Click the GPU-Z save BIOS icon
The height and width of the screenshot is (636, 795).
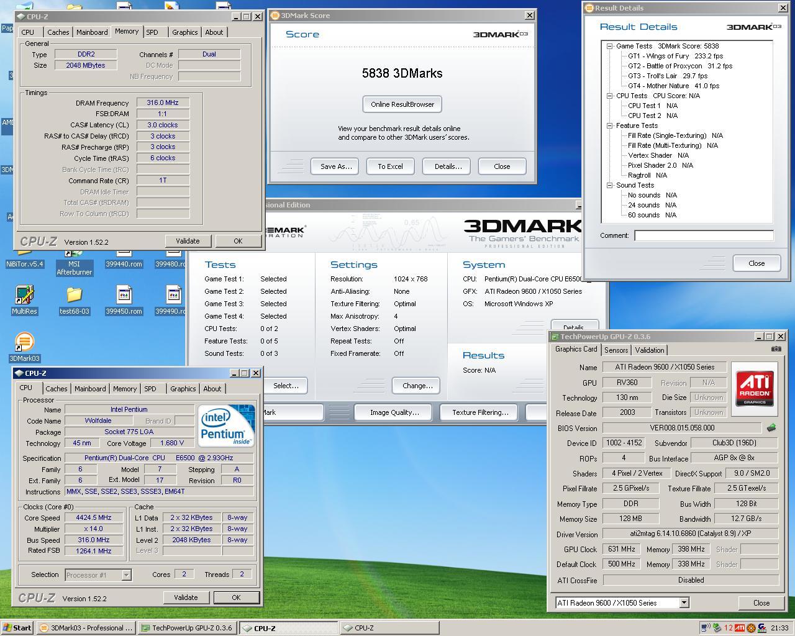click(771, 428)
